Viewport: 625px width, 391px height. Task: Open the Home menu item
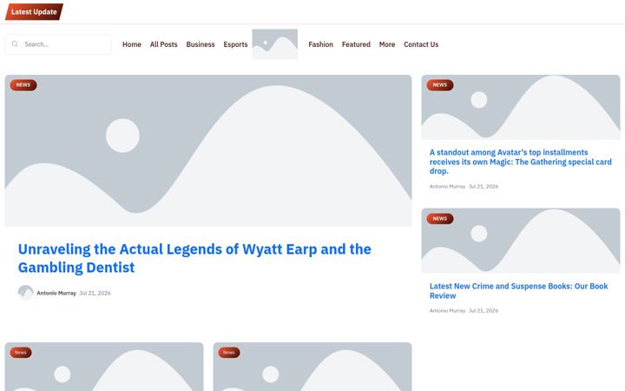point(132,44)
